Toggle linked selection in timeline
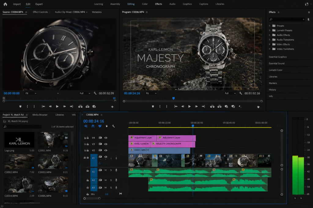 (100, 126)
